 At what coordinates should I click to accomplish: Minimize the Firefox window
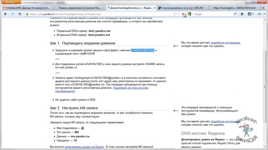[x=248, y=2]
